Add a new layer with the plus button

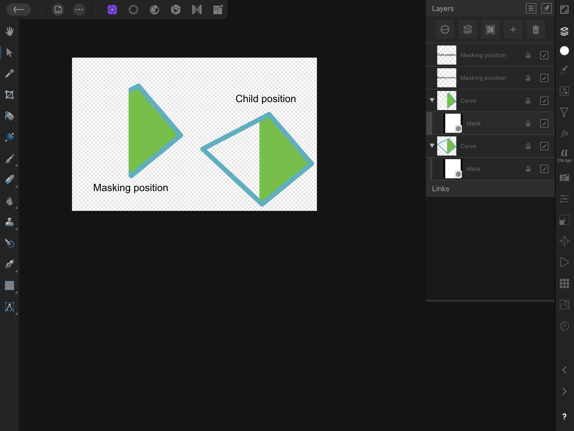coord(513,30)
